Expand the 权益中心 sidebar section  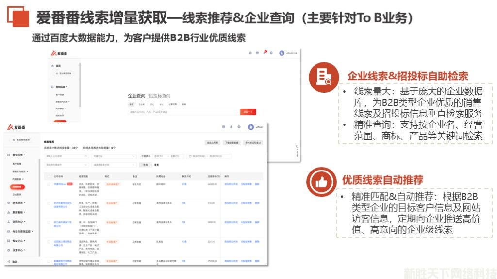click(18, 241)
